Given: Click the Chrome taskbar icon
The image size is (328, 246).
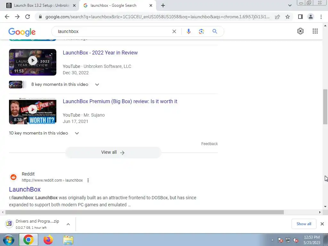Looking at the screenshot, I should [x=29, y=240].
